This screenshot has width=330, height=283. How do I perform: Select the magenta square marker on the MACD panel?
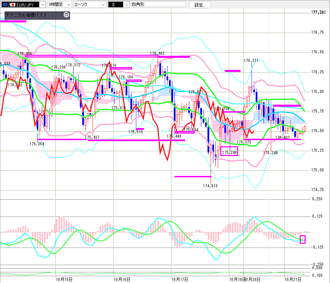pyautogui.click(x=302, y=239)
